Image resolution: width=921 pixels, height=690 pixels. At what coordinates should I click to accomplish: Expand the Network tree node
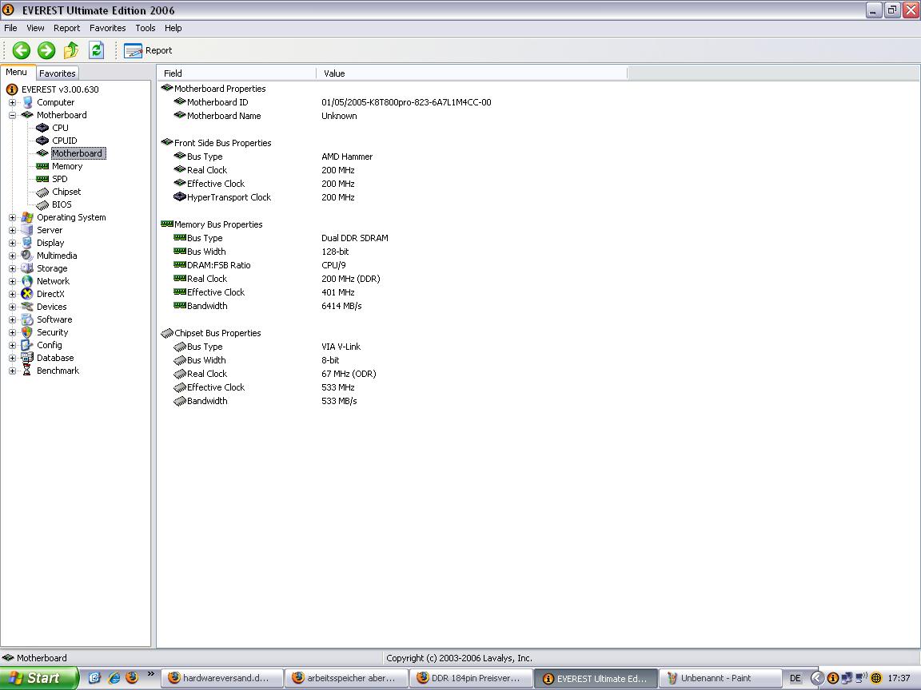12,282
